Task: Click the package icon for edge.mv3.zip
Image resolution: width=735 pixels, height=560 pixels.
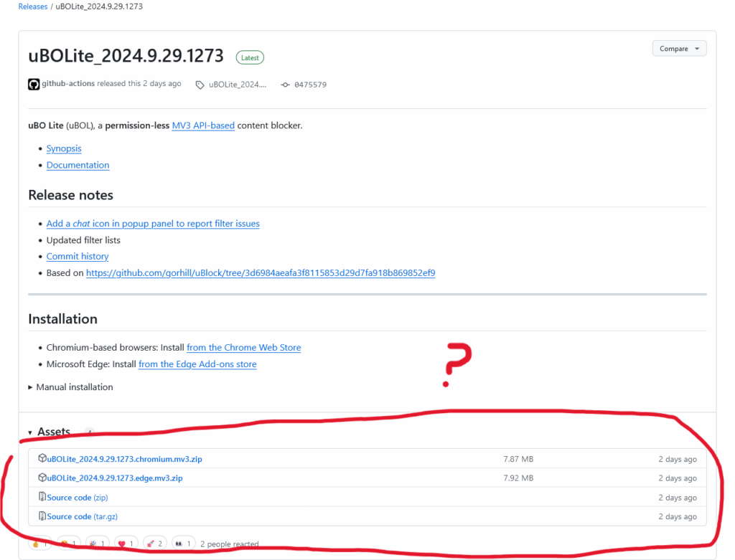Action: (42, 478)
